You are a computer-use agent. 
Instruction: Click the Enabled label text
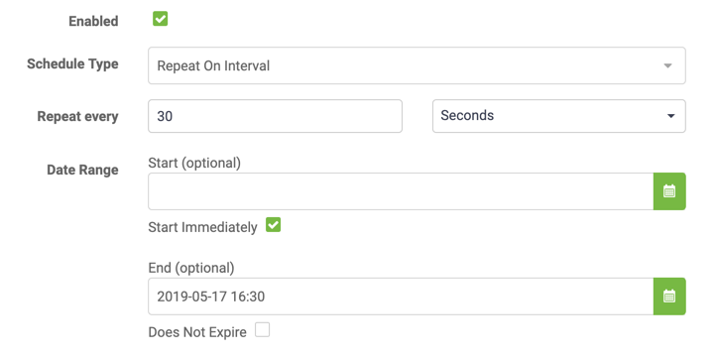click(93, 22)
